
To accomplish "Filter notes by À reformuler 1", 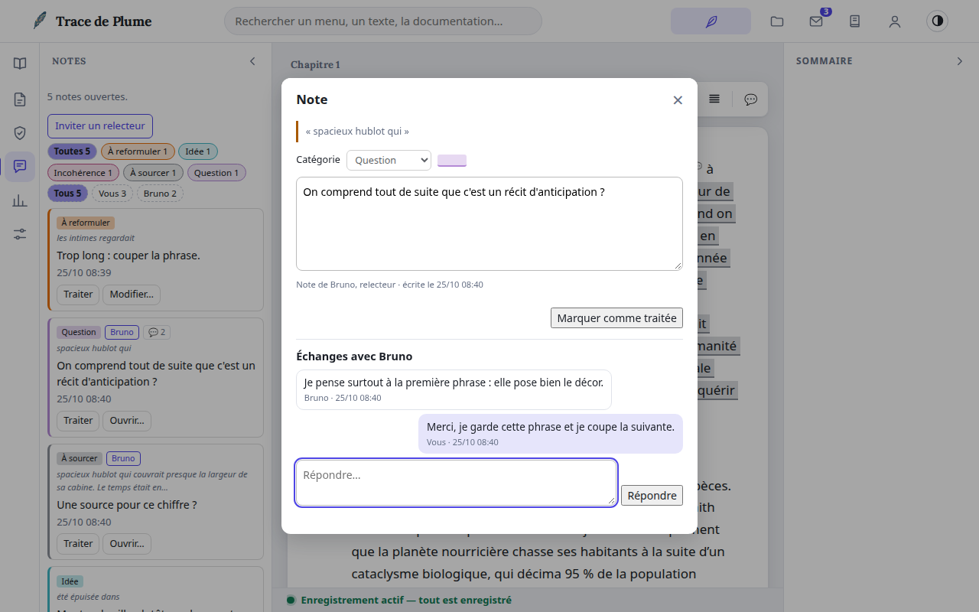I will tap(138, 151).
